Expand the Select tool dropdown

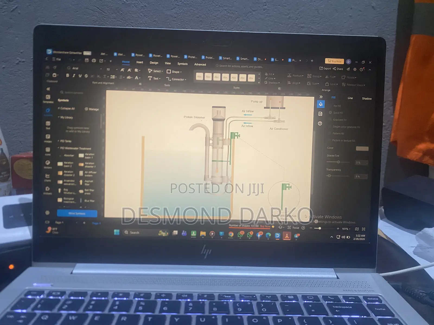tap(155, 71)
